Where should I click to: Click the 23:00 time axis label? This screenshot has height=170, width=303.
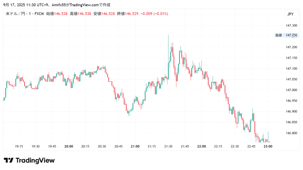coord(268,146)
